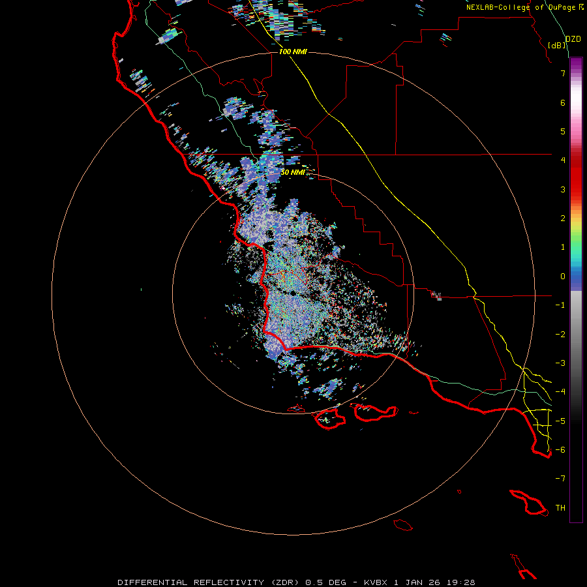Select the -3 tick label on color scale
Viewport: 587px width, 587px height.
coord(560,363)
